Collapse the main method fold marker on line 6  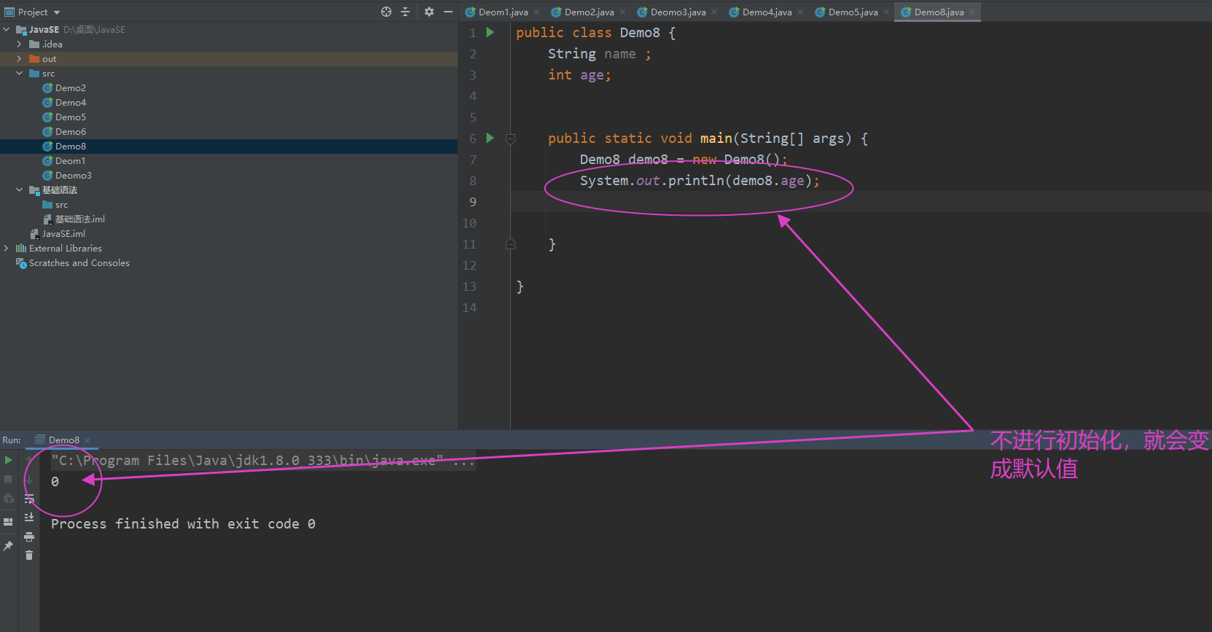pyautogui.click(x=510, y=139)
